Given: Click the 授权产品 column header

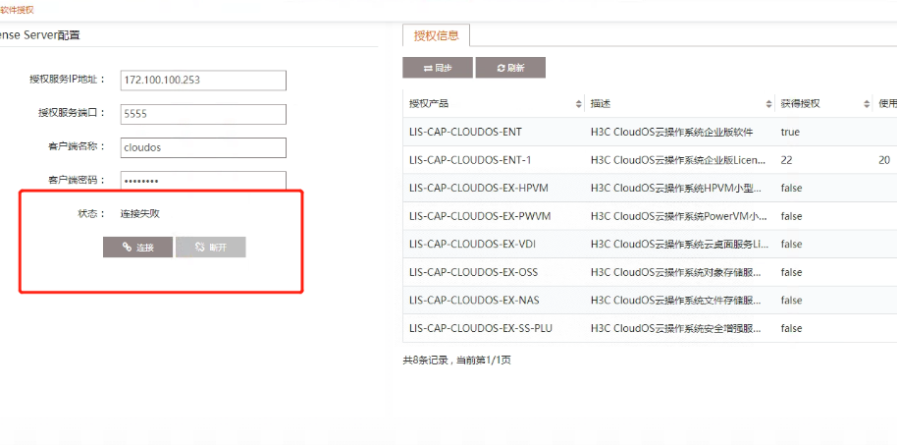Looking at the screenshot, I should coord(429,104).
